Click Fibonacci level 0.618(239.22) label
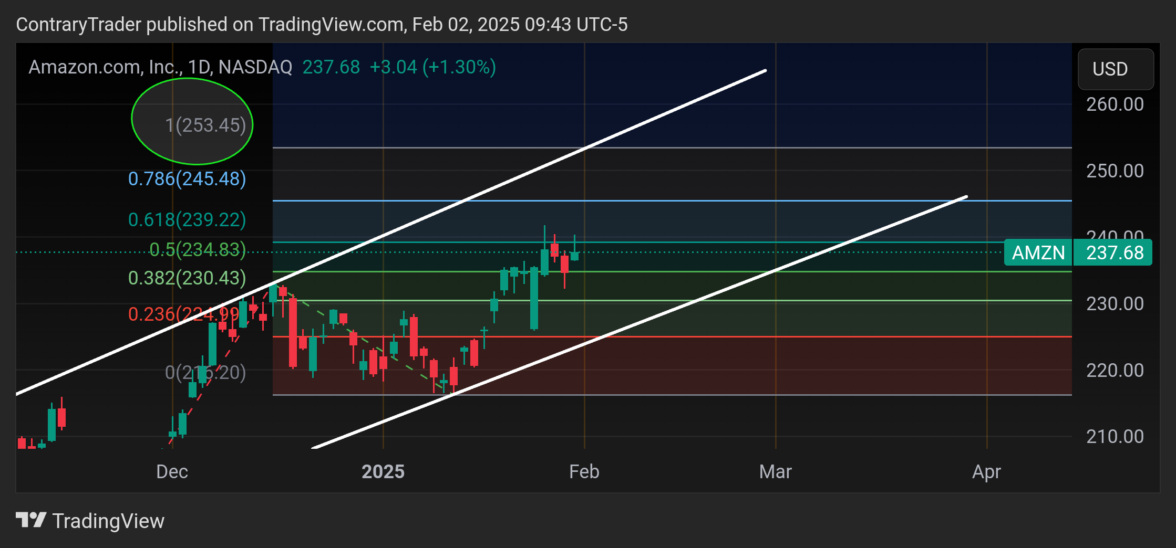The width and height of the screenshot is (1176, 548). click(x=187, y=219)
